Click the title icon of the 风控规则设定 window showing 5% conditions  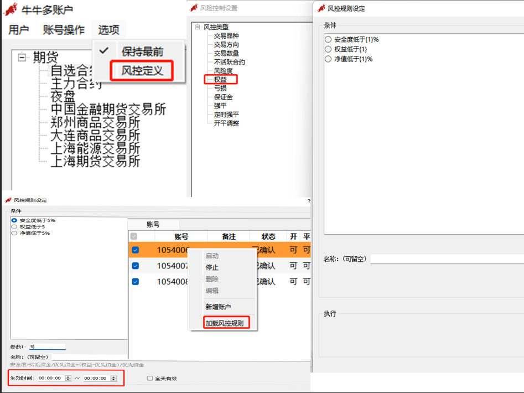pos(8,200)
